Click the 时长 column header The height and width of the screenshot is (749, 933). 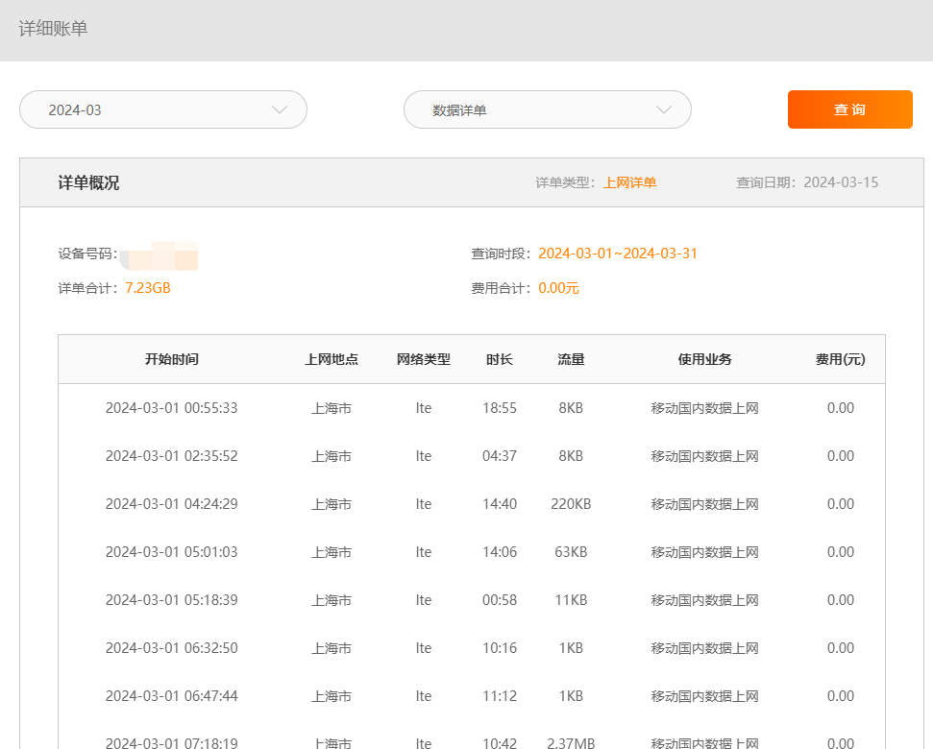pos(500,359)
